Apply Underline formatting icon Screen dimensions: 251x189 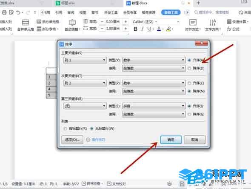click(149, 29)
